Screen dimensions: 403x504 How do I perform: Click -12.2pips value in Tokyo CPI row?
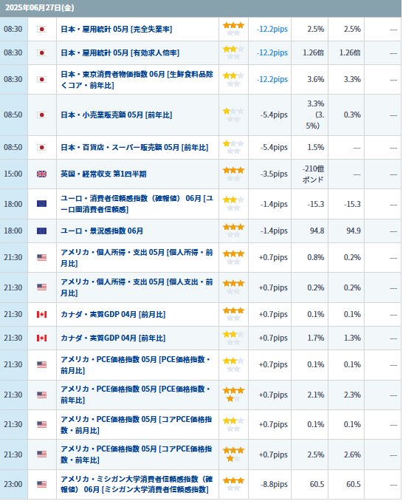point(272,79)
